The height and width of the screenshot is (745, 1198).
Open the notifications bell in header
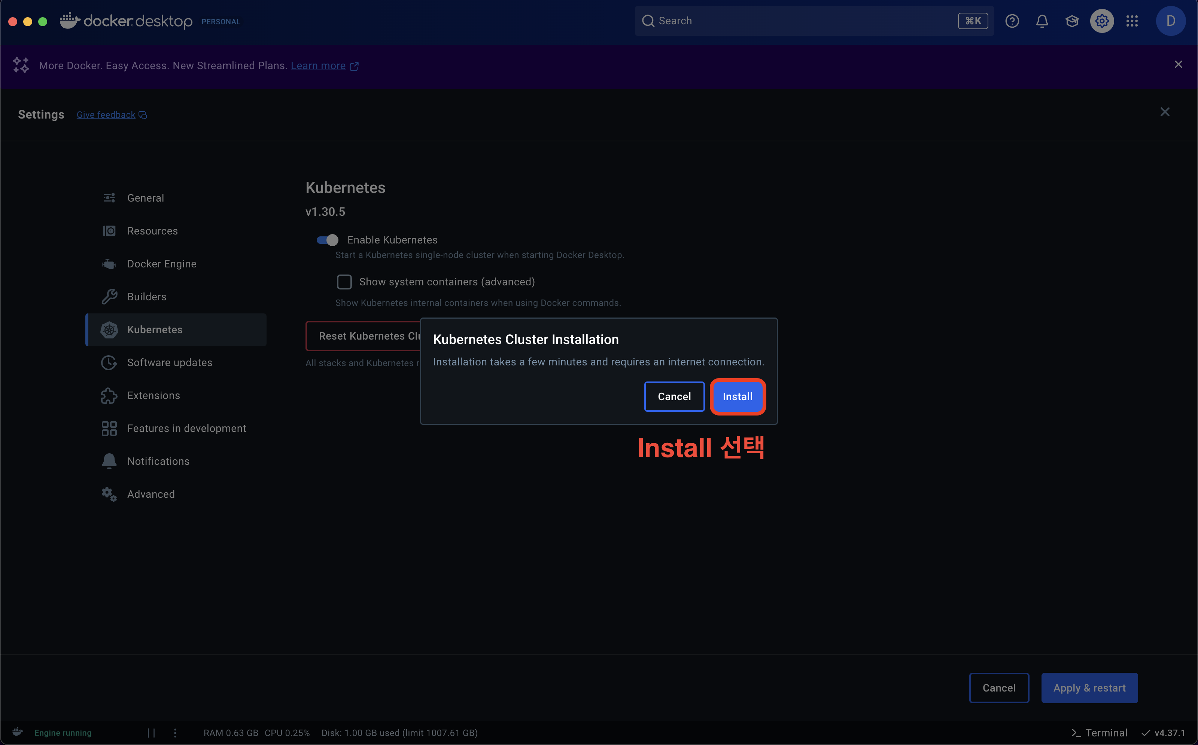click(x=1042, y=21)
